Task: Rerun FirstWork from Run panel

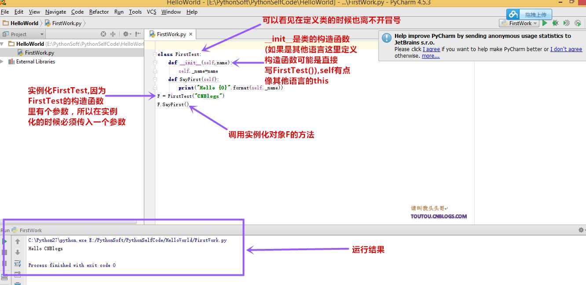Action: click(x=4, y=241)
